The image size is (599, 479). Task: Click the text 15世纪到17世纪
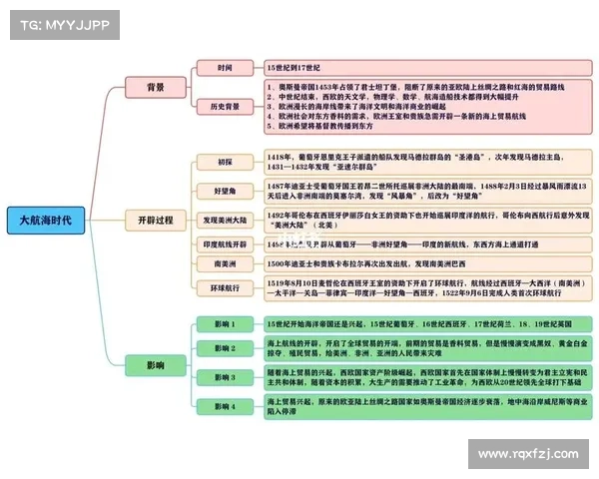(x=294, y=68)
